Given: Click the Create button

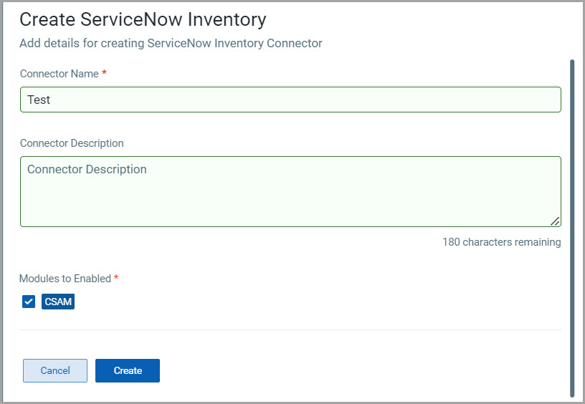Looking at the screenshot, I should pyautogui.click(x=128, y=370).
